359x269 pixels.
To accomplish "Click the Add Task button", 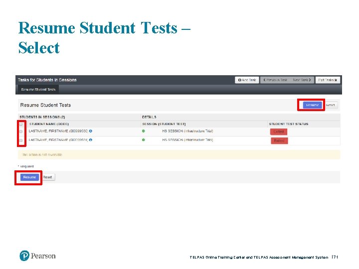I will pos(247,80).
